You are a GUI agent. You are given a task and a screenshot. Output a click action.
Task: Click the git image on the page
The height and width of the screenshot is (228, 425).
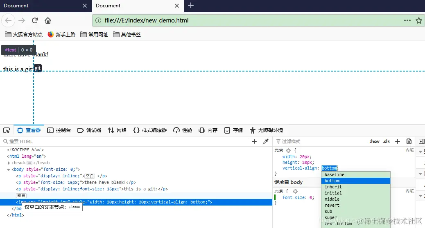(x=37, y=68)
